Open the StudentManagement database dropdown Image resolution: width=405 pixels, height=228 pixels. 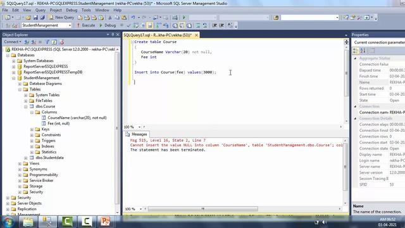[x=70, y=25]
